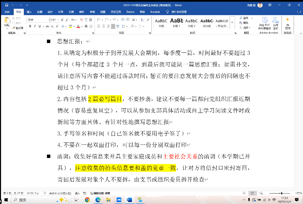Switch to the Zotero ribbon tab
303x204 pixels.
point(130,12)
